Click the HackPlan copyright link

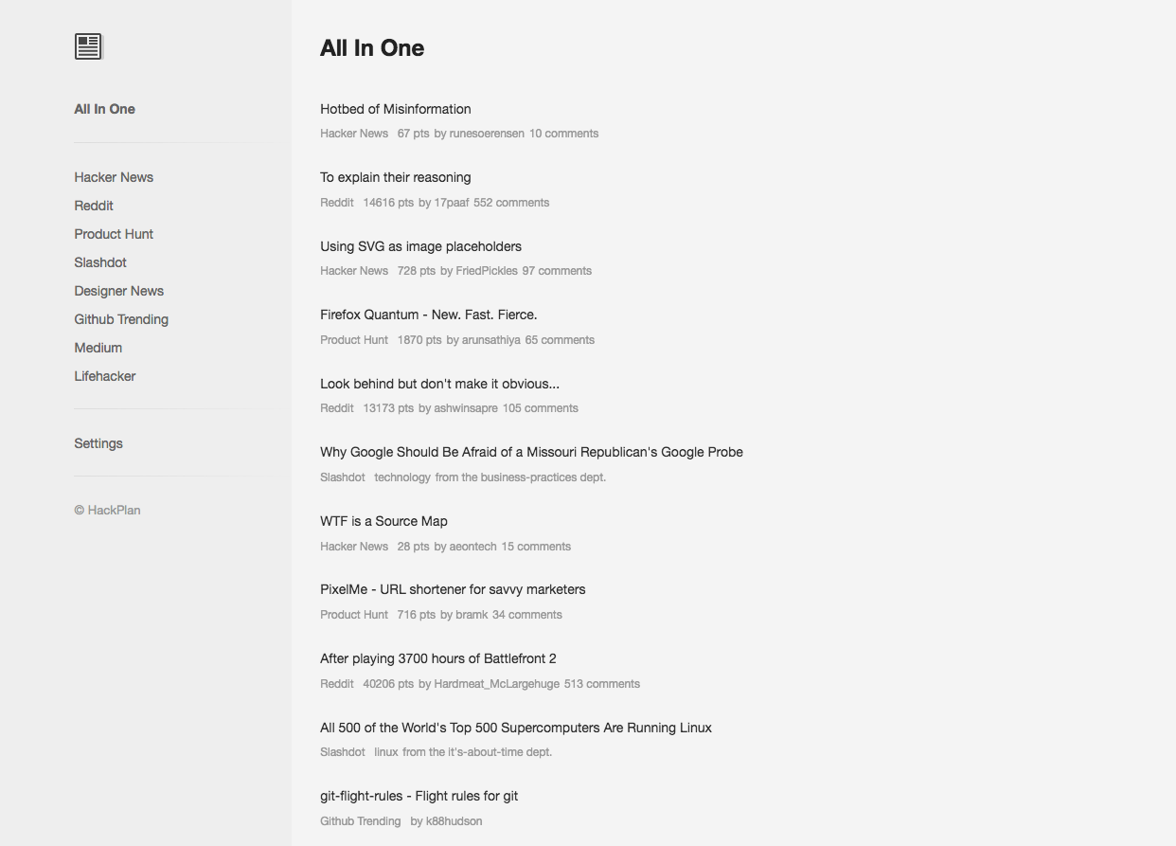point(107,510)
